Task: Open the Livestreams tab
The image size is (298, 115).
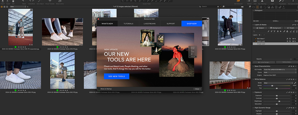Action: (x=150, y=24)
